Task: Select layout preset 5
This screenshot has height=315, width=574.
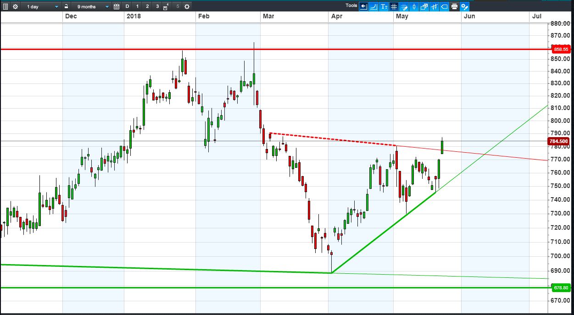Action: click(x=178, y=6)
